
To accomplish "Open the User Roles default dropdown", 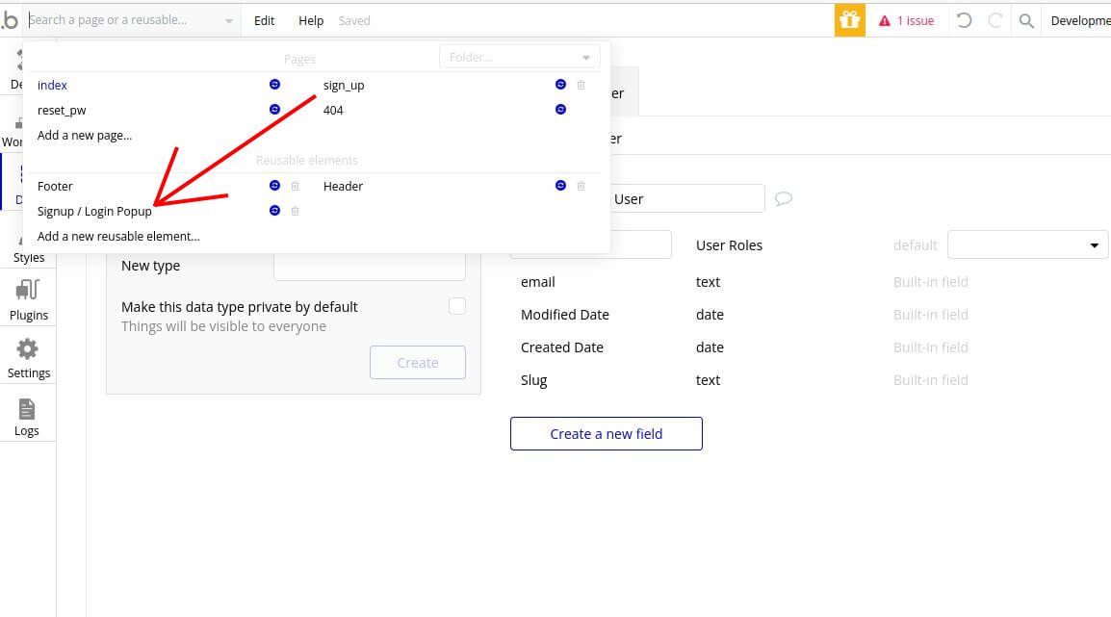I will pos(1027,245).
